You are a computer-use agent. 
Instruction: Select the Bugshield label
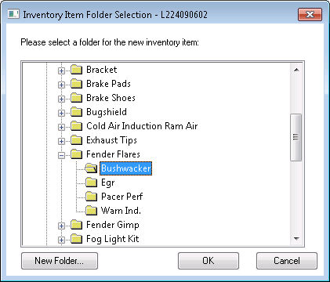107,112
